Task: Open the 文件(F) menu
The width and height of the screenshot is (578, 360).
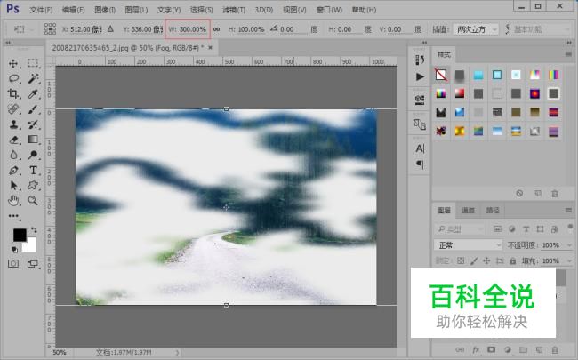Action: coord(41,10)
